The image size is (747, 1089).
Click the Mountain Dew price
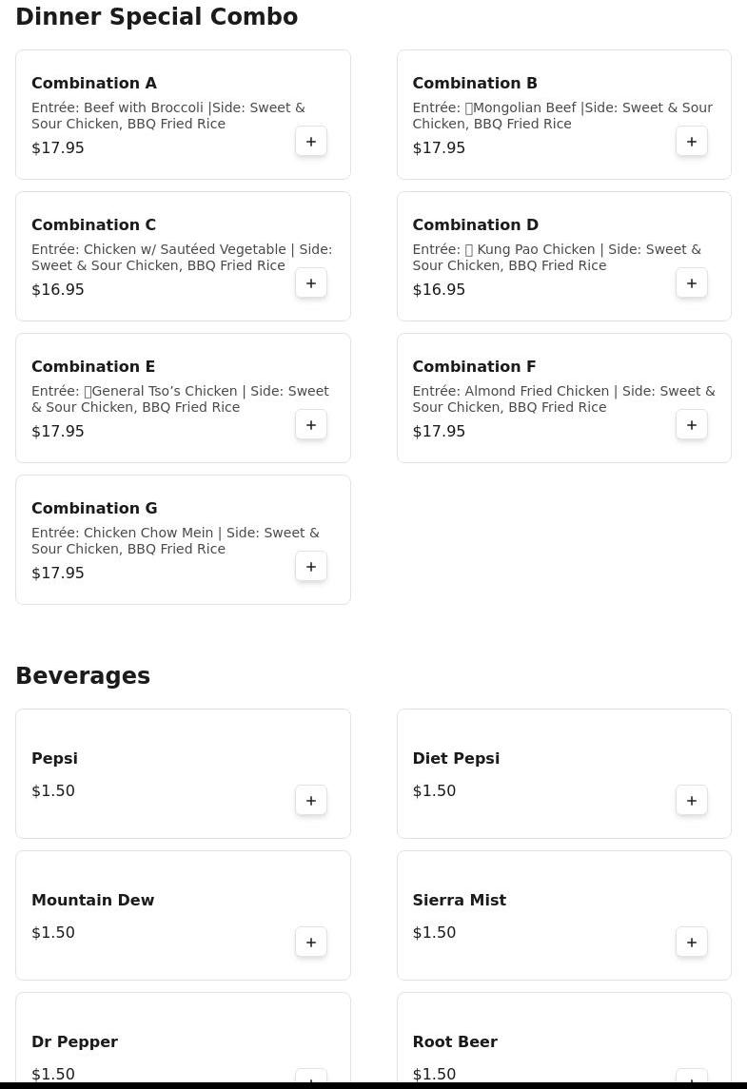pos(53,933)
